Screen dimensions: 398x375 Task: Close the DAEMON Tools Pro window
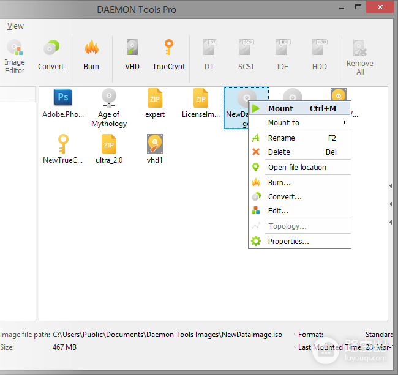tap(380, 7)
